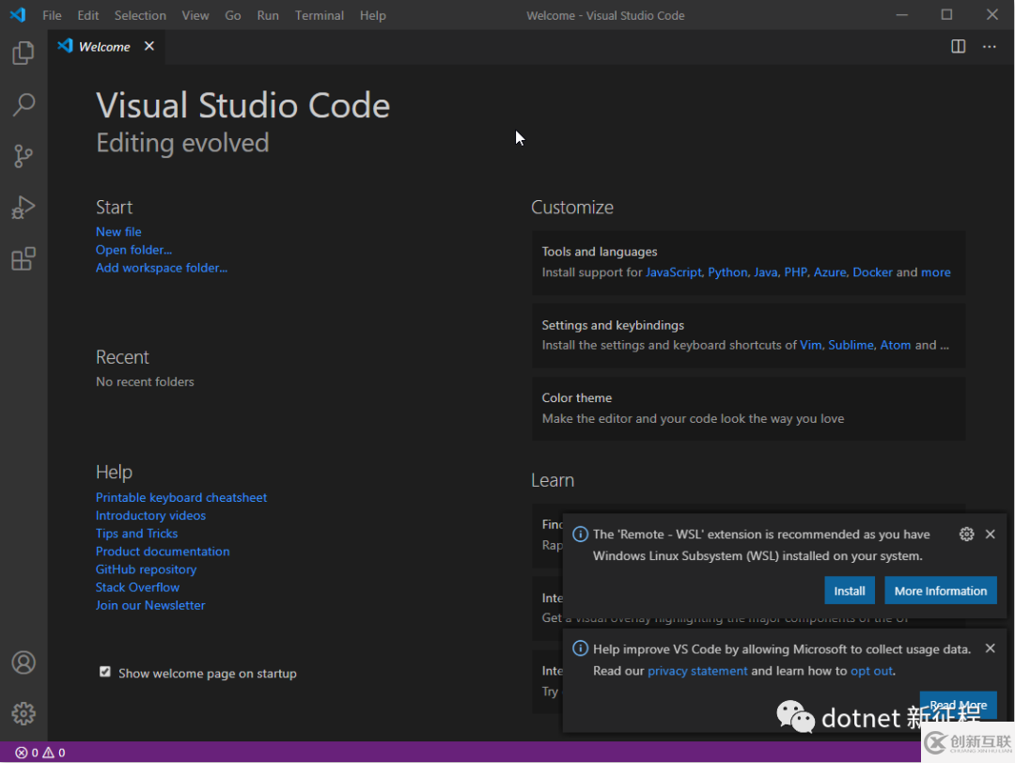The height and width of the screenshot is (763, 1015).
Task: Click the New file link
Action: coord(118,231)
